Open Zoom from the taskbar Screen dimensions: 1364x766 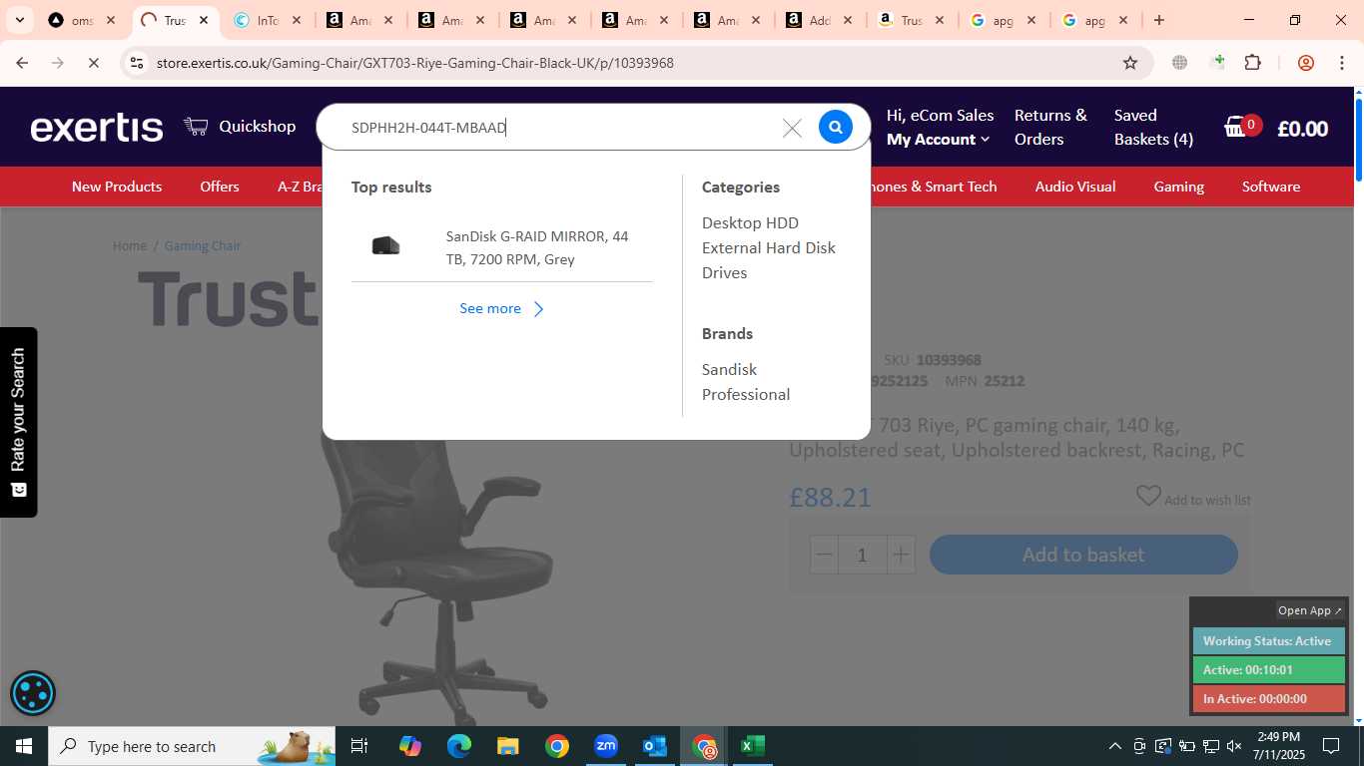pyautogui.click(x=606, y=746)
